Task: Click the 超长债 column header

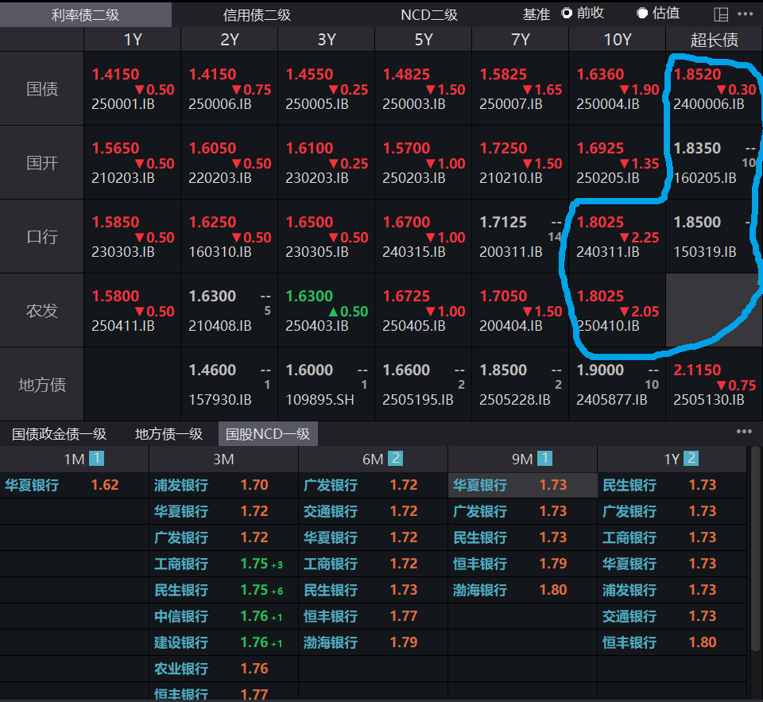Action: (714, 40)
